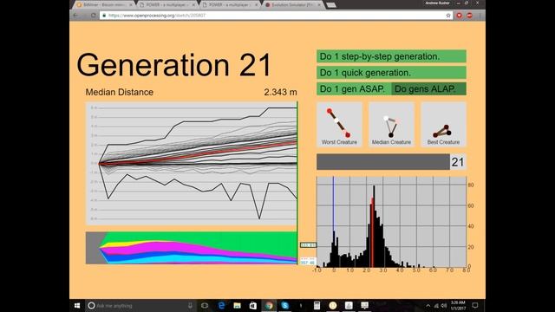This screenshot has height=312, width=555.
Task: View the Best Creature thumbnail
Action: coord(443,124)
